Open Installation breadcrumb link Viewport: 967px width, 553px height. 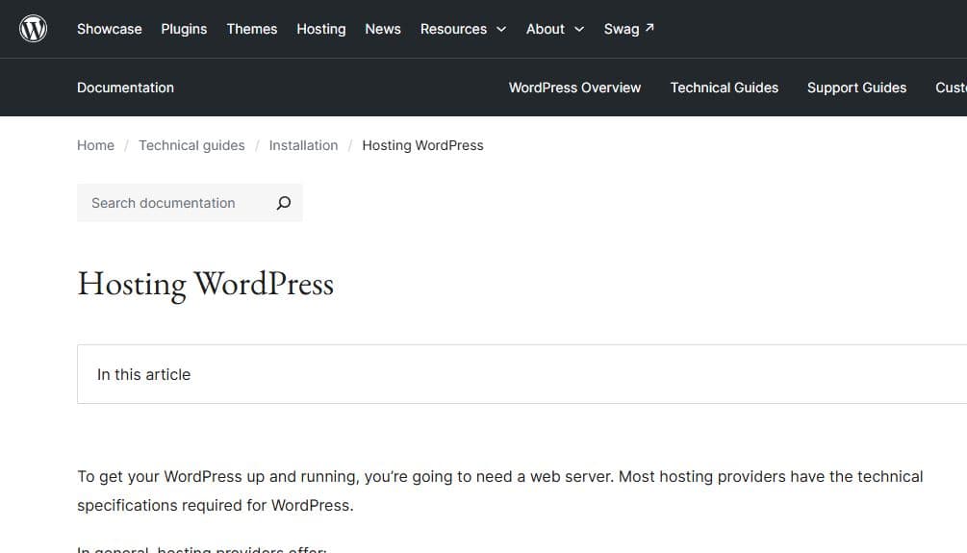click(303, 145)
